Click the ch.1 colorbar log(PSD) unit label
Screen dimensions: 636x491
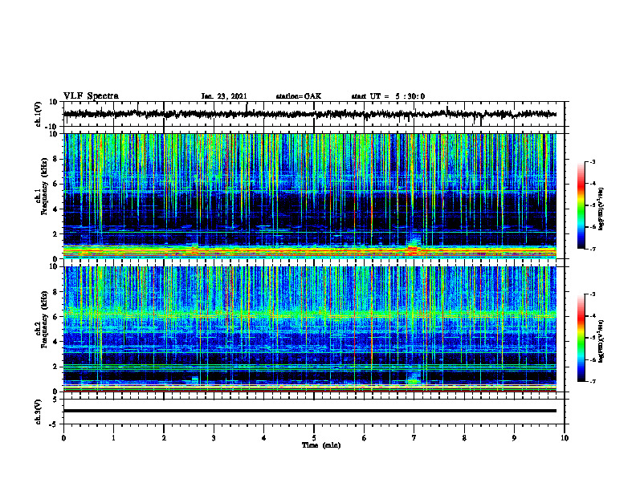(x=601, y=209)
